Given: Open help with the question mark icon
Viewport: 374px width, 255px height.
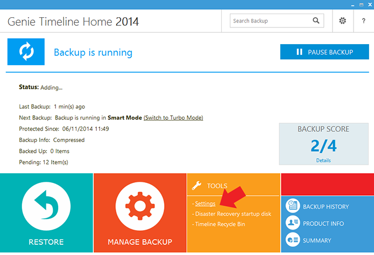Looking at the screenshot, I should click(363, 21).
